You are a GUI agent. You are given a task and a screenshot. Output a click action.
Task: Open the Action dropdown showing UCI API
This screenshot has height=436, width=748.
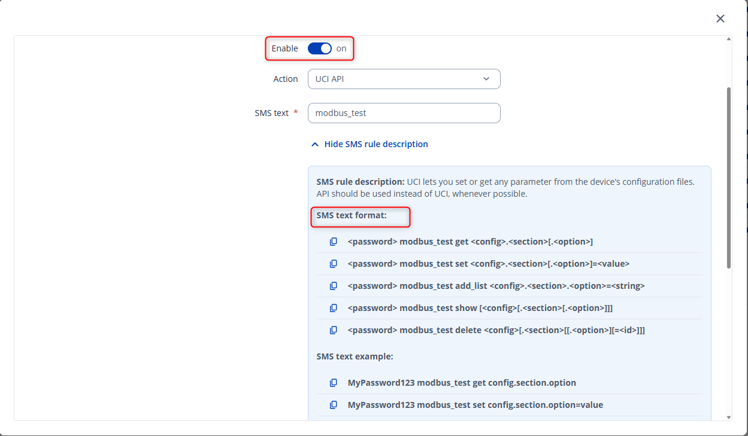click(395, 79)
